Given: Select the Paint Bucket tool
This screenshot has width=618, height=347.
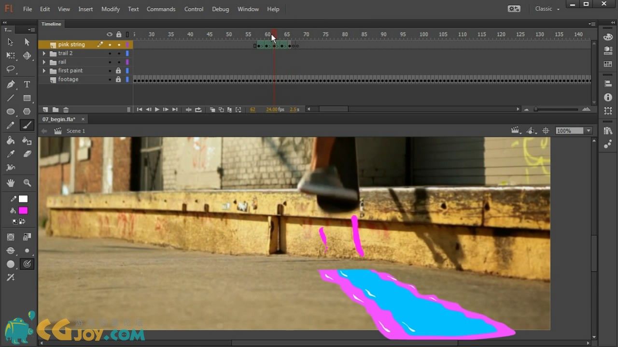Looking at the screenshot, I should click(10, 141).
